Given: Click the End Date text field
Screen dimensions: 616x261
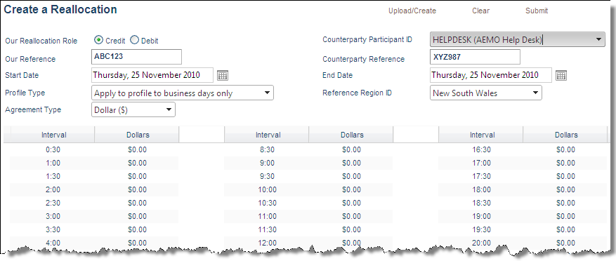Looking at the screenshot, I should click(491, 75).
